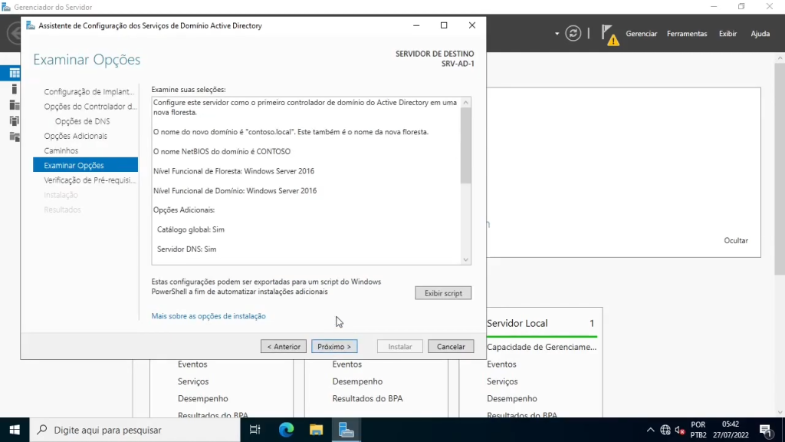Viewport: 785px width, 442px height.
Task: Open the Windows Start menu
Action: click(x=15, y=430)
